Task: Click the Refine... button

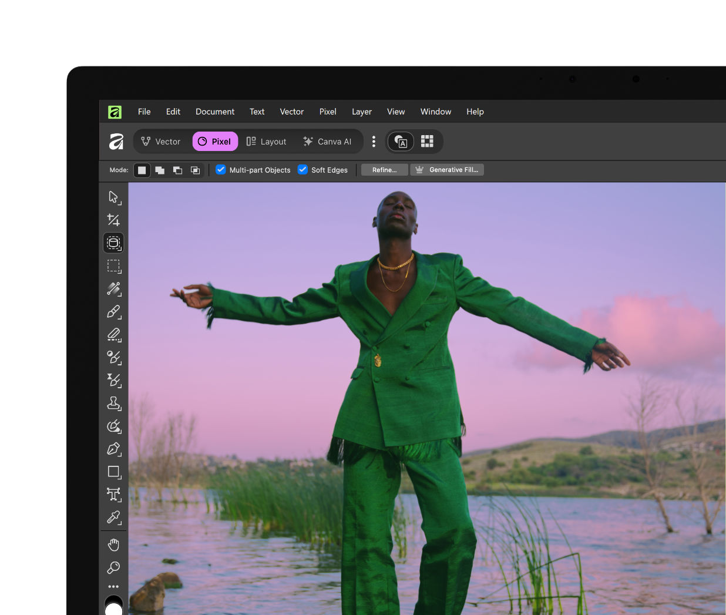Action: point(385,170)
